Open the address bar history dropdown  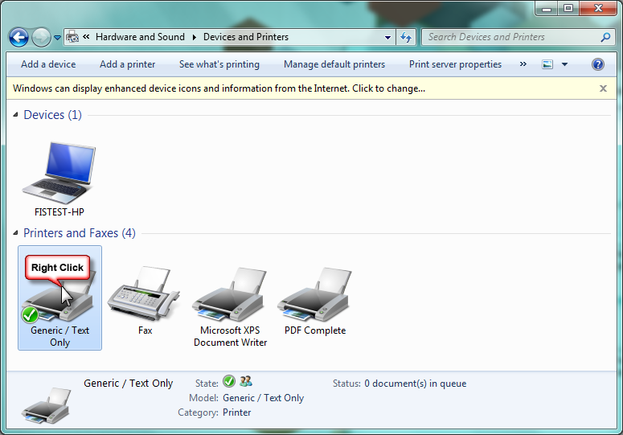pos(387,38)
